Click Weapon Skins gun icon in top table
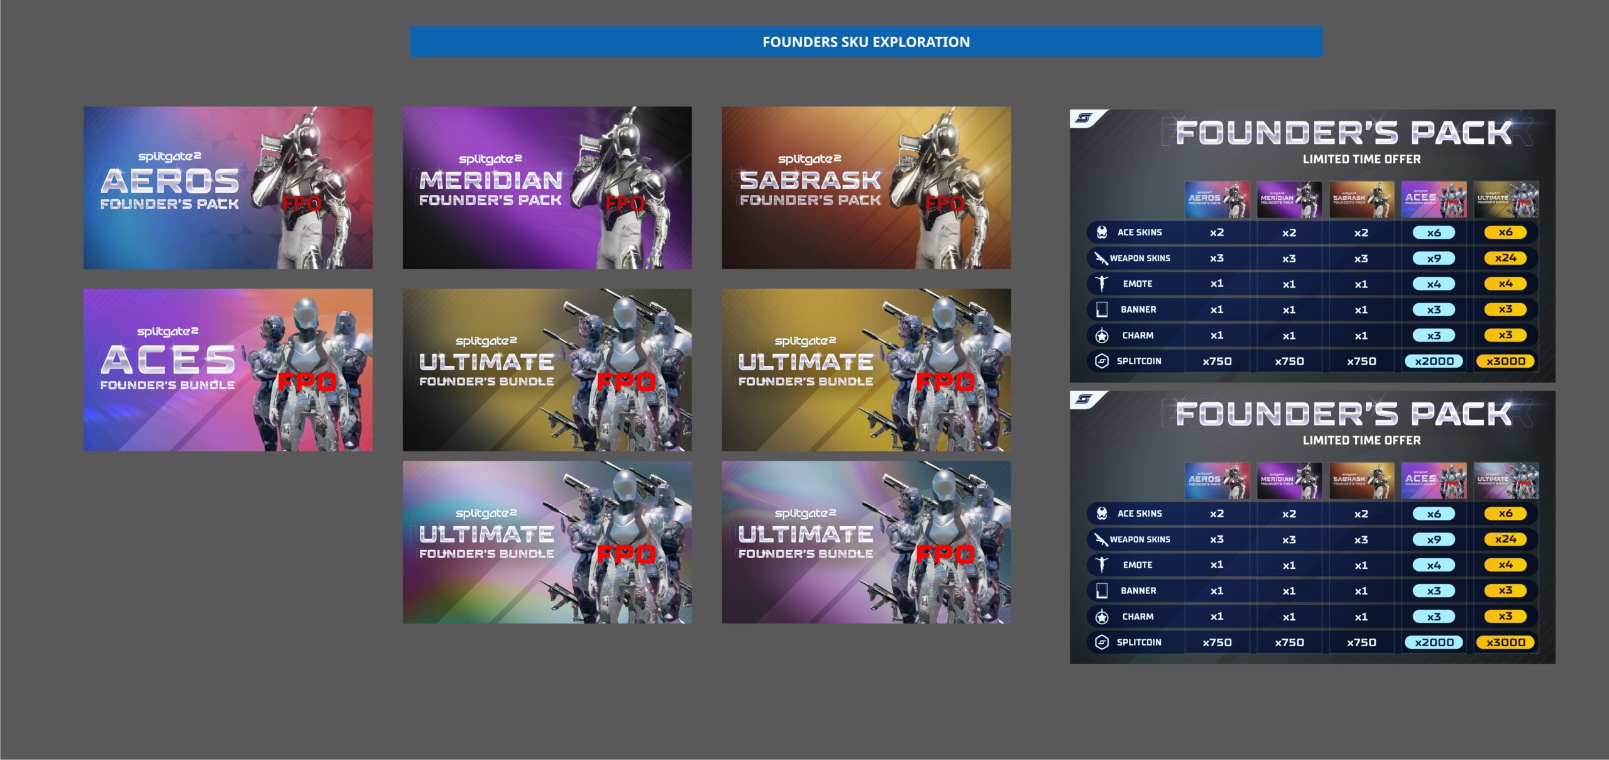Screen dimensions: 1609x760 (x=1101, y=258)
